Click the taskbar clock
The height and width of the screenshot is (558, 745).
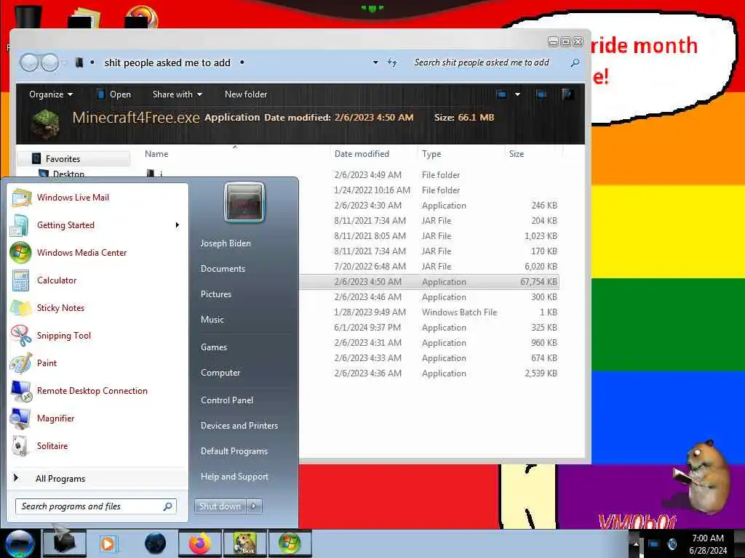click(708, 543)
